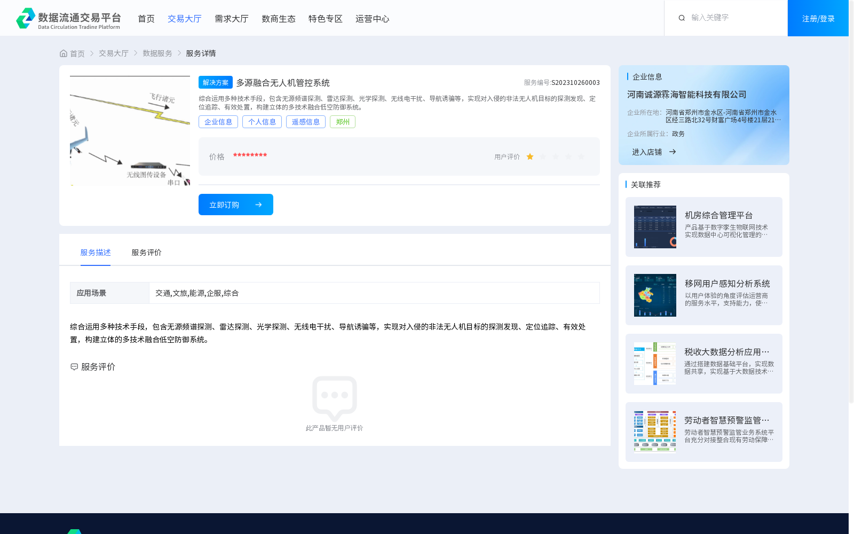854x534 pixels.
Task: Click the keyword search input field
Action: (x=737, y=18)
